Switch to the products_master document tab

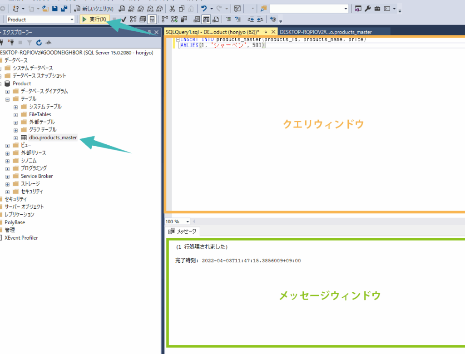[x=326, y=32]
